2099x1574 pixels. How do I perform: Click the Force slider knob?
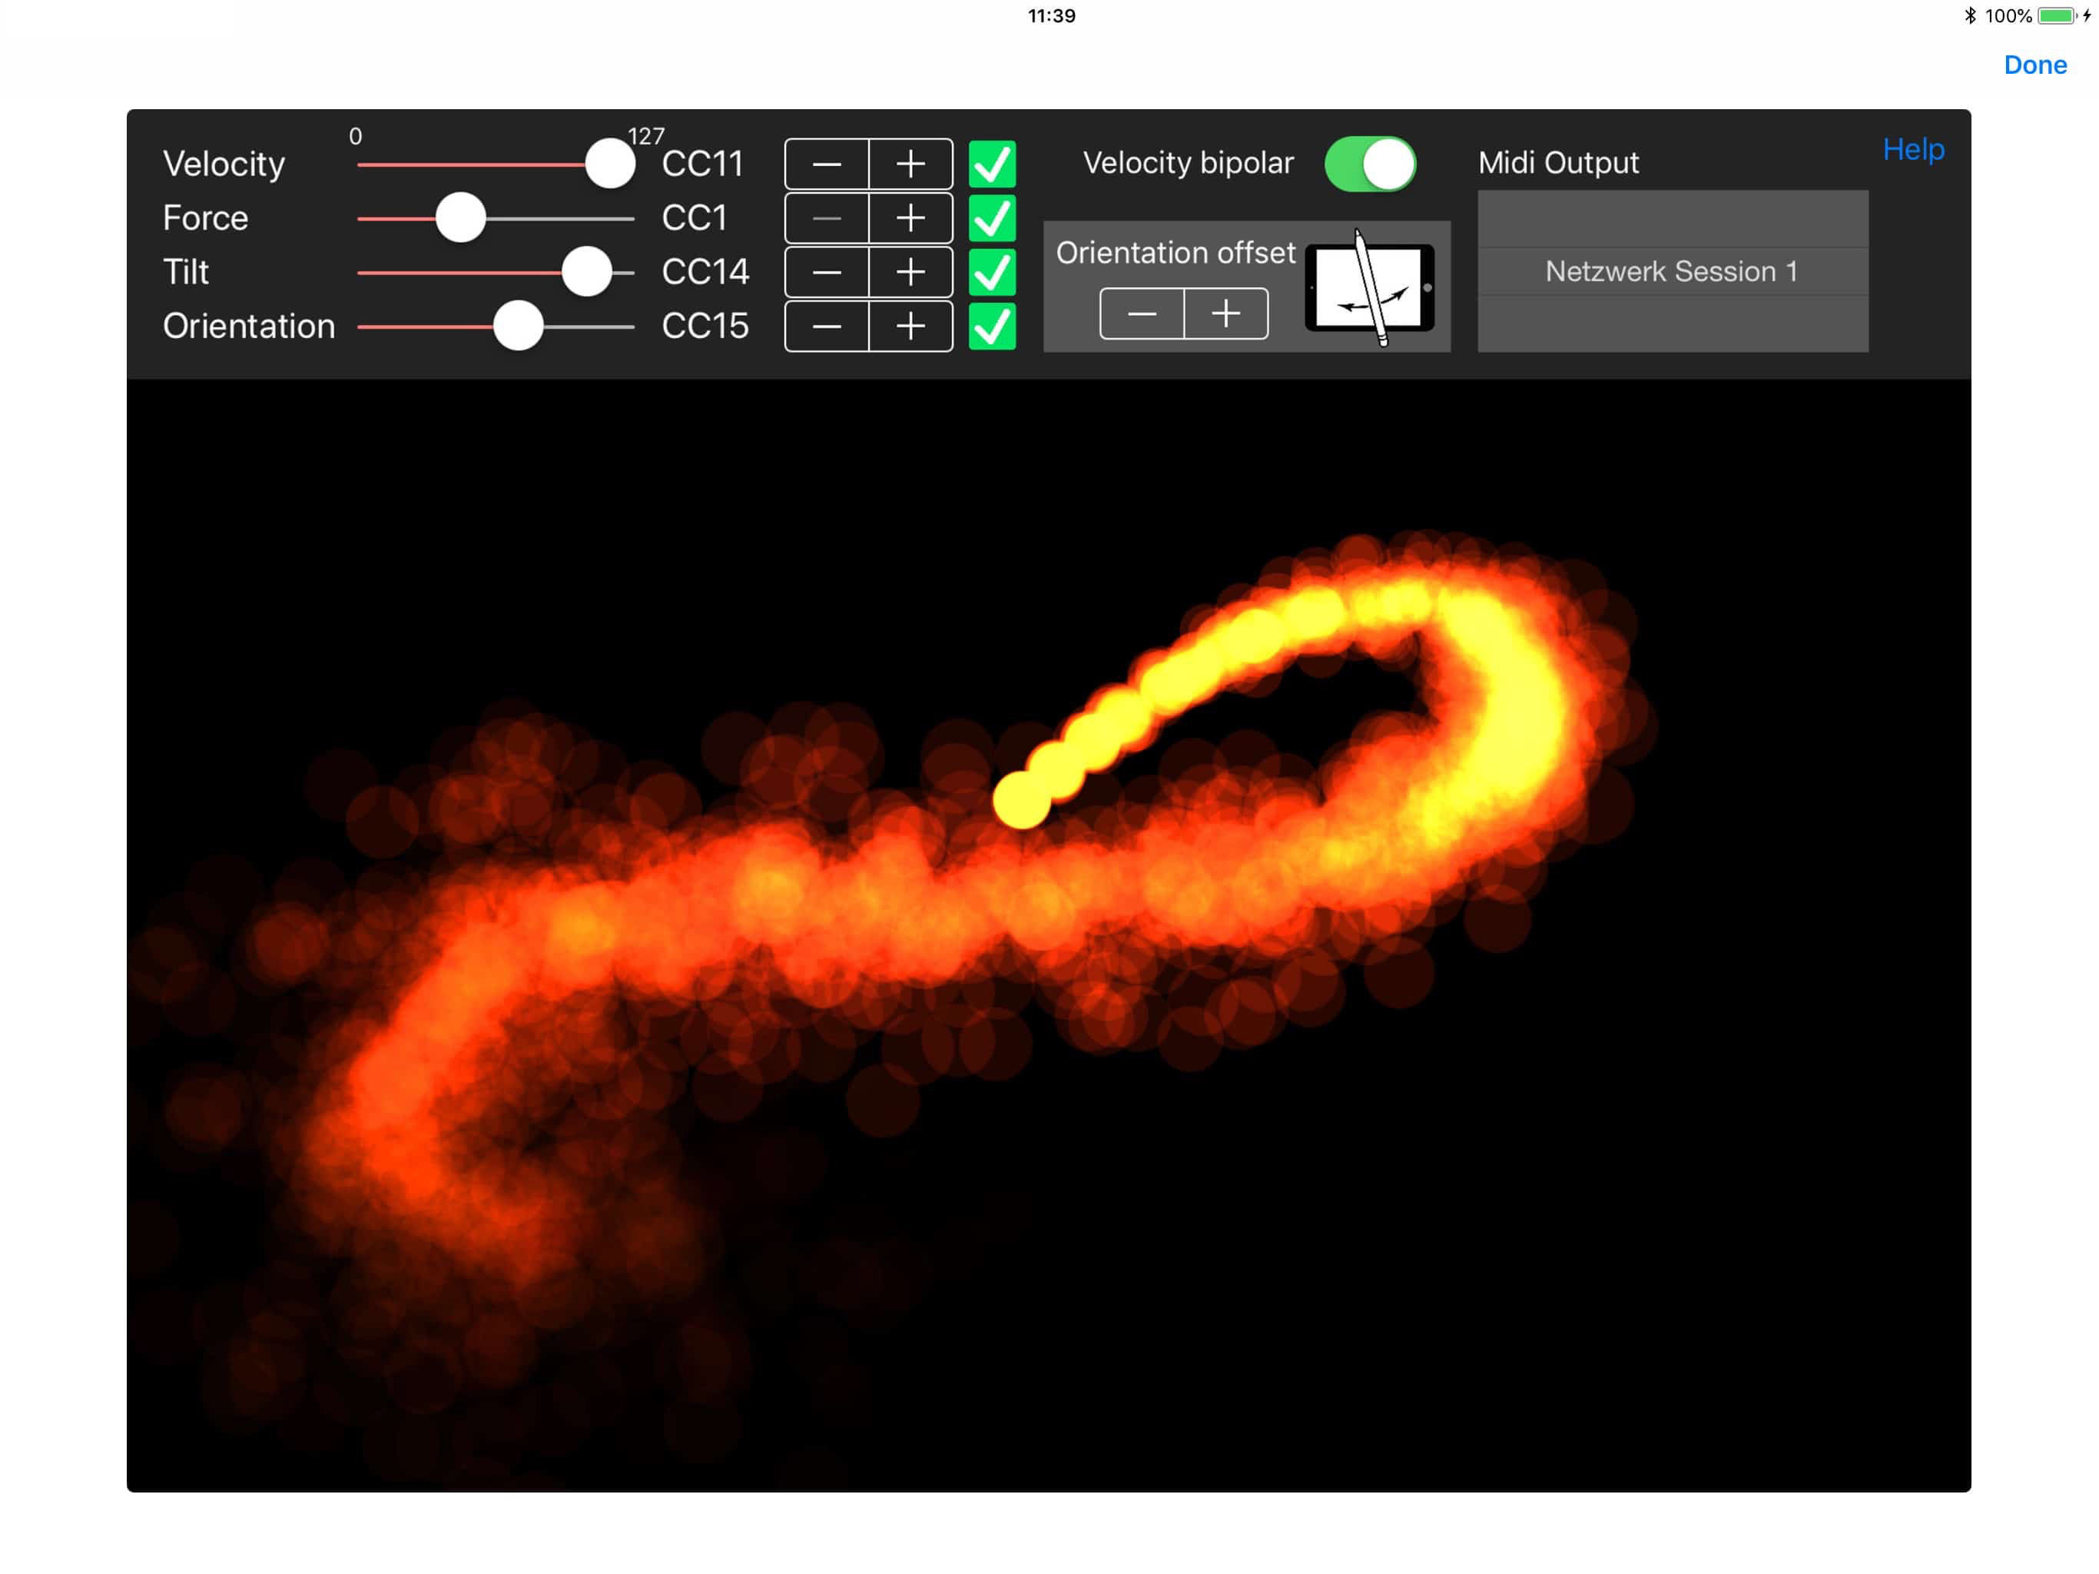click(x=460, y=218)
